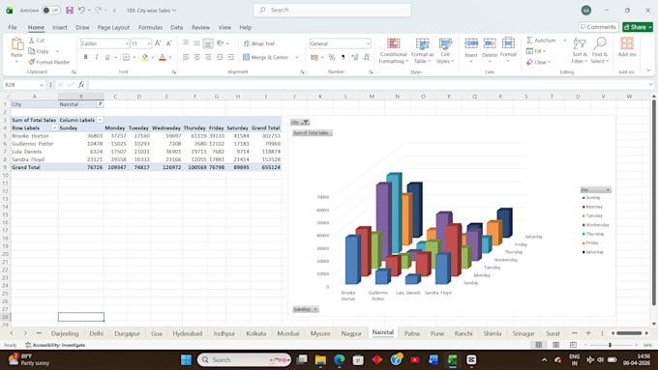The height and width of the screenshot is (370, 658).
Task: Apply the Fill Color bucket icon
Action: (x=145, y=57)
